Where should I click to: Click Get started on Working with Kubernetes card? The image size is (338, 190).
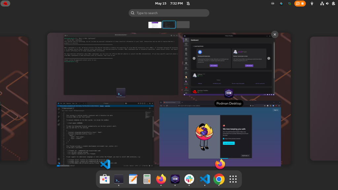[x=214, y=66]
